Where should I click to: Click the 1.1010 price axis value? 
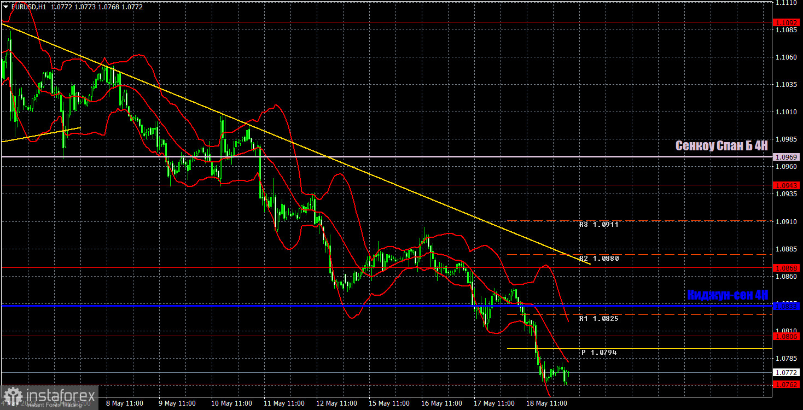[787, 112]
